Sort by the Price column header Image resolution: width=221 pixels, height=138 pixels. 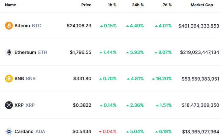click(86, 5)
